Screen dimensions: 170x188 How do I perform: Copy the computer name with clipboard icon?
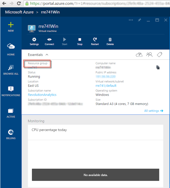(x=158, y=67)
